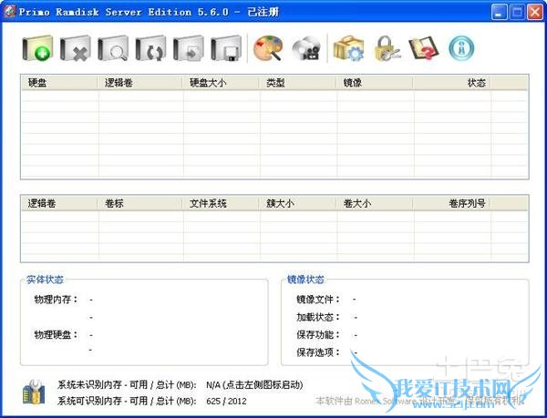Click the padlock with keys icon
Image resolution: width=547 pixels, height=418 pixels.
387,48
